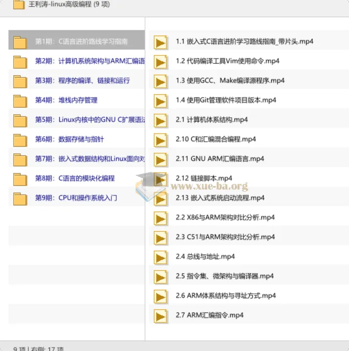The image size is (349, 351).
Task: Click video icon of 2.11 GNU ARM汇编语言
Action: coord(160,160)
